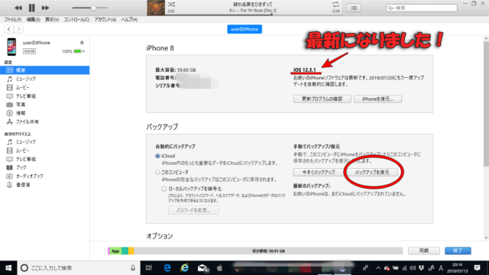Viewport: 489px width, 275px height.
Task: Click the rewind previous track button
Action: (18, 8)
